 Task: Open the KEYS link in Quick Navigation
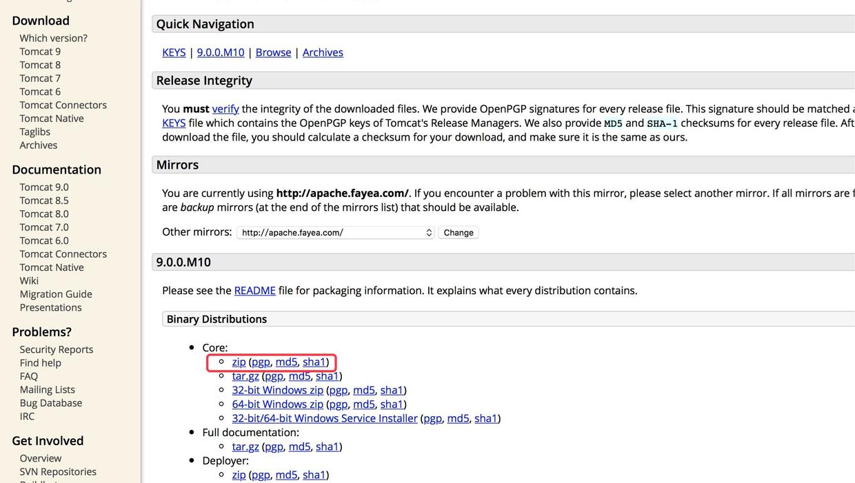click(174, 52)
